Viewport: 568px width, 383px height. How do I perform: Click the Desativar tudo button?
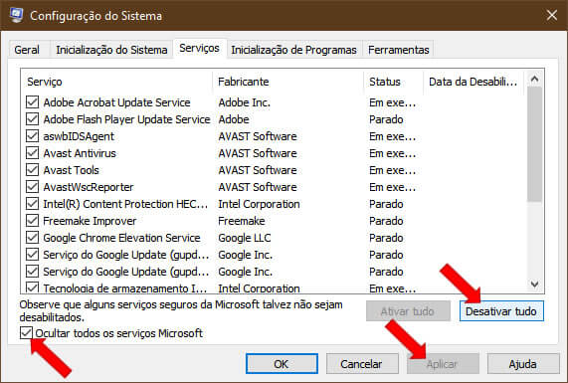[501, 311]
